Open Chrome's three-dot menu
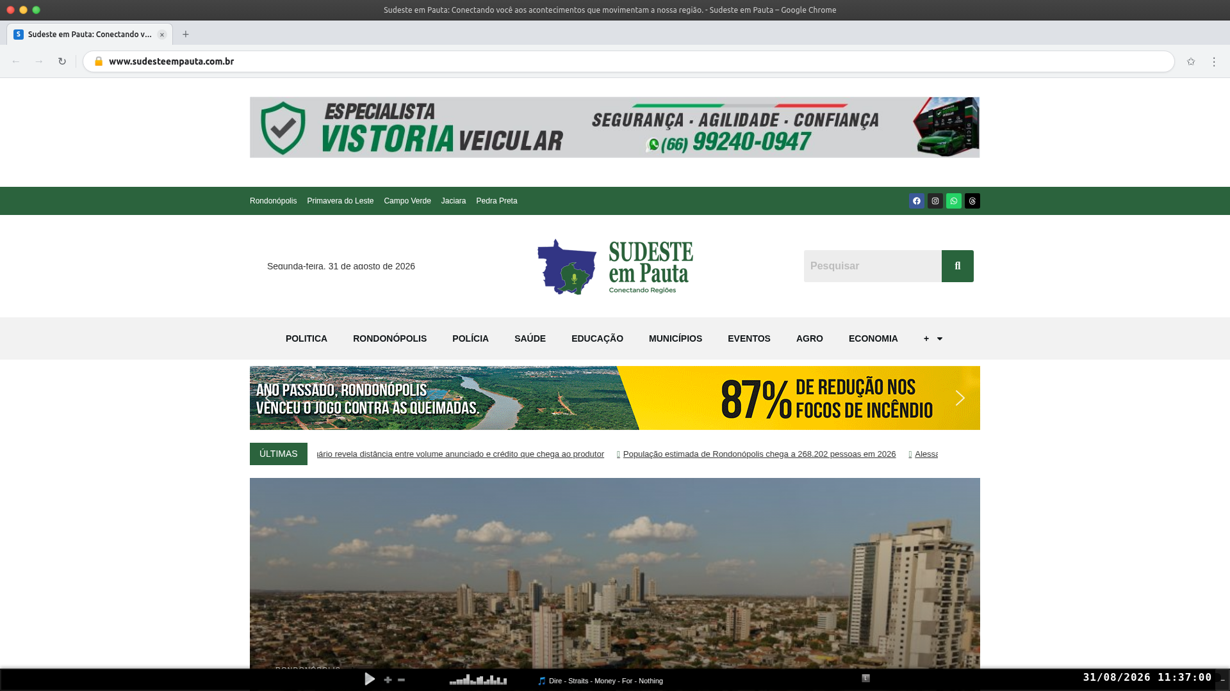The image size is (1230, 691). point(1214,61)
